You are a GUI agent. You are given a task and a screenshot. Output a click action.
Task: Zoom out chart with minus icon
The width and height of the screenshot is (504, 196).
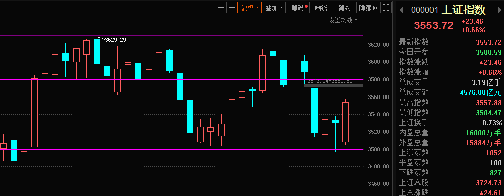coord(232,8)
